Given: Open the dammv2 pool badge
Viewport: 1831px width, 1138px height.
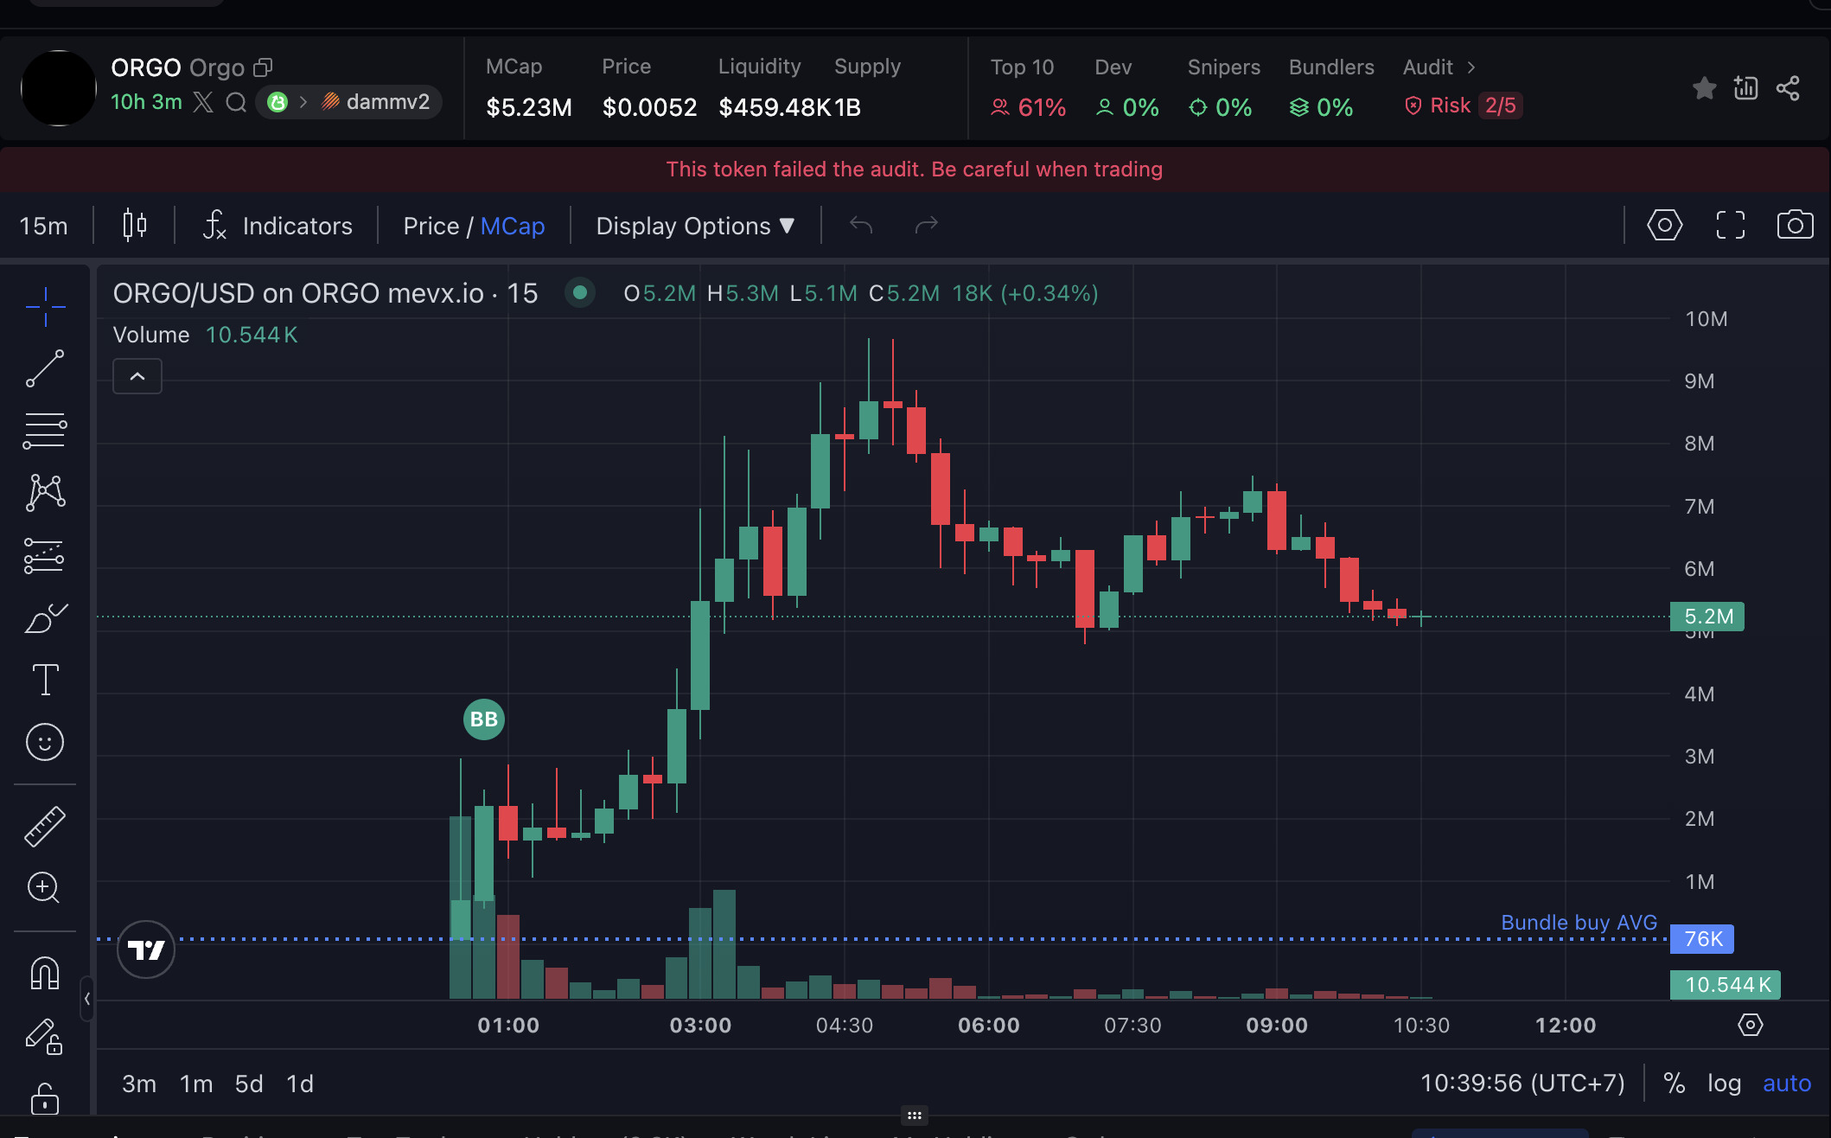Looking at the screenshot, I should [x=376, y=103].
